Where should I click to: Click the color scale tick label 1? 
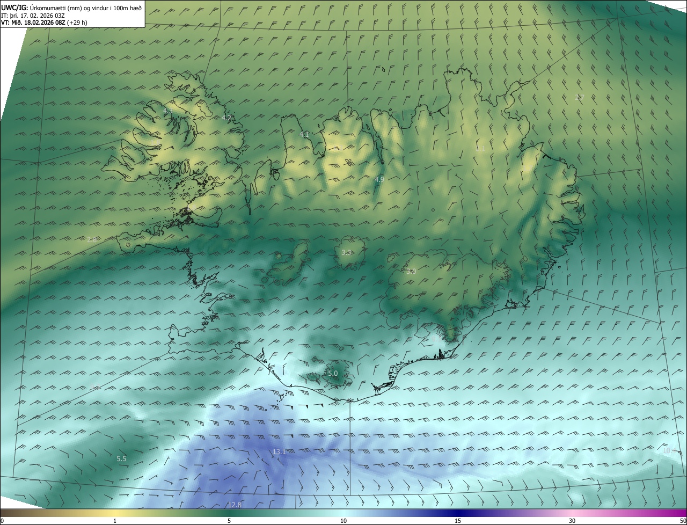pos(115,521)
